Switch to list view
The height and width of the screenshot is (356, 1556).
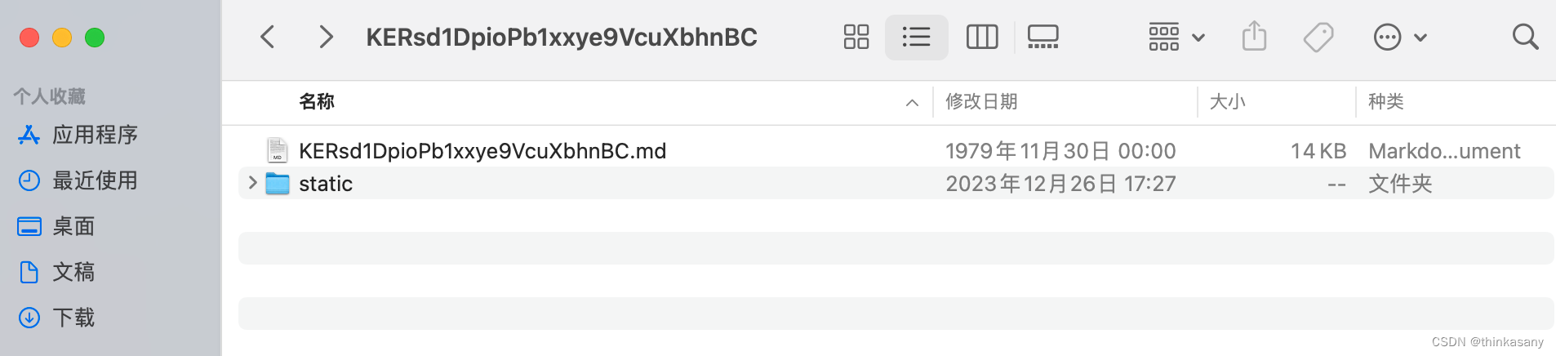(x=916, y=37)
